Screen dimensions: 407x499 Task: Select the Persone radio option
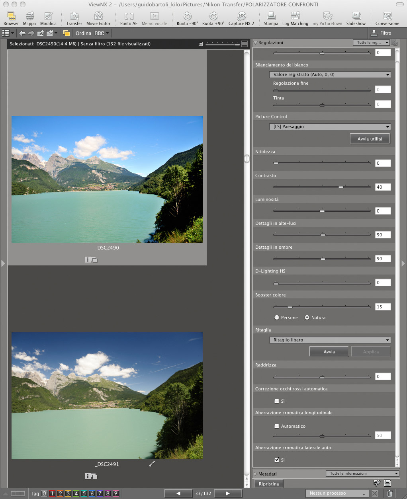pos(277,318)
